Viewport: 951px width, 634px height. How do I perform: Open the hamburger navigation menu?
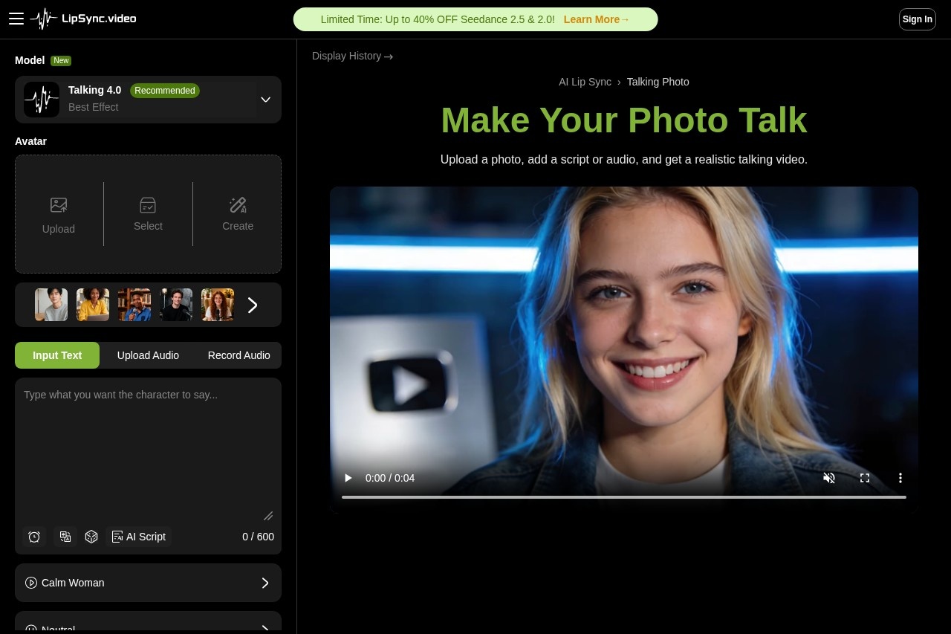[x=16, y=19]
